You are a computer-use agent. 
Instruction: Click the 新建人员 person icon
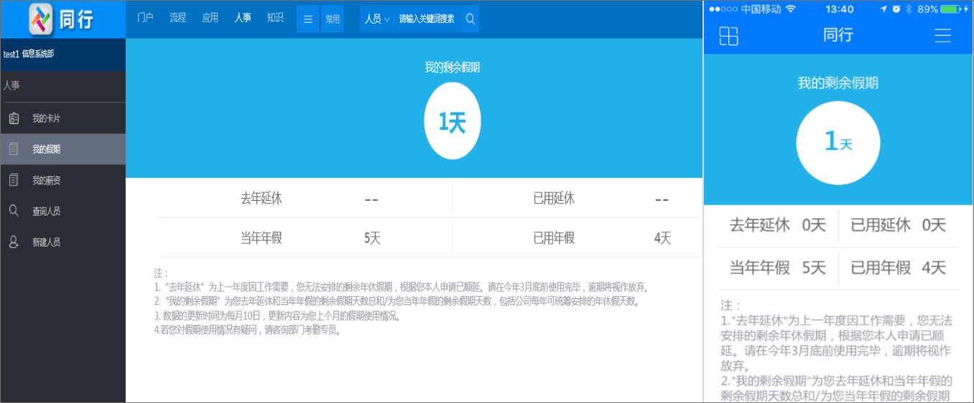coord(14,242)
